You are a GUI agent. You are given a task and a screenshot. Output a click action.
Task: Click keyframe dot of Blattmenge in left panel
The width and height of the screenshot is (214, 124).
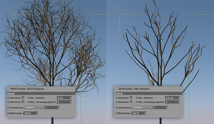(x=9, y=113)
